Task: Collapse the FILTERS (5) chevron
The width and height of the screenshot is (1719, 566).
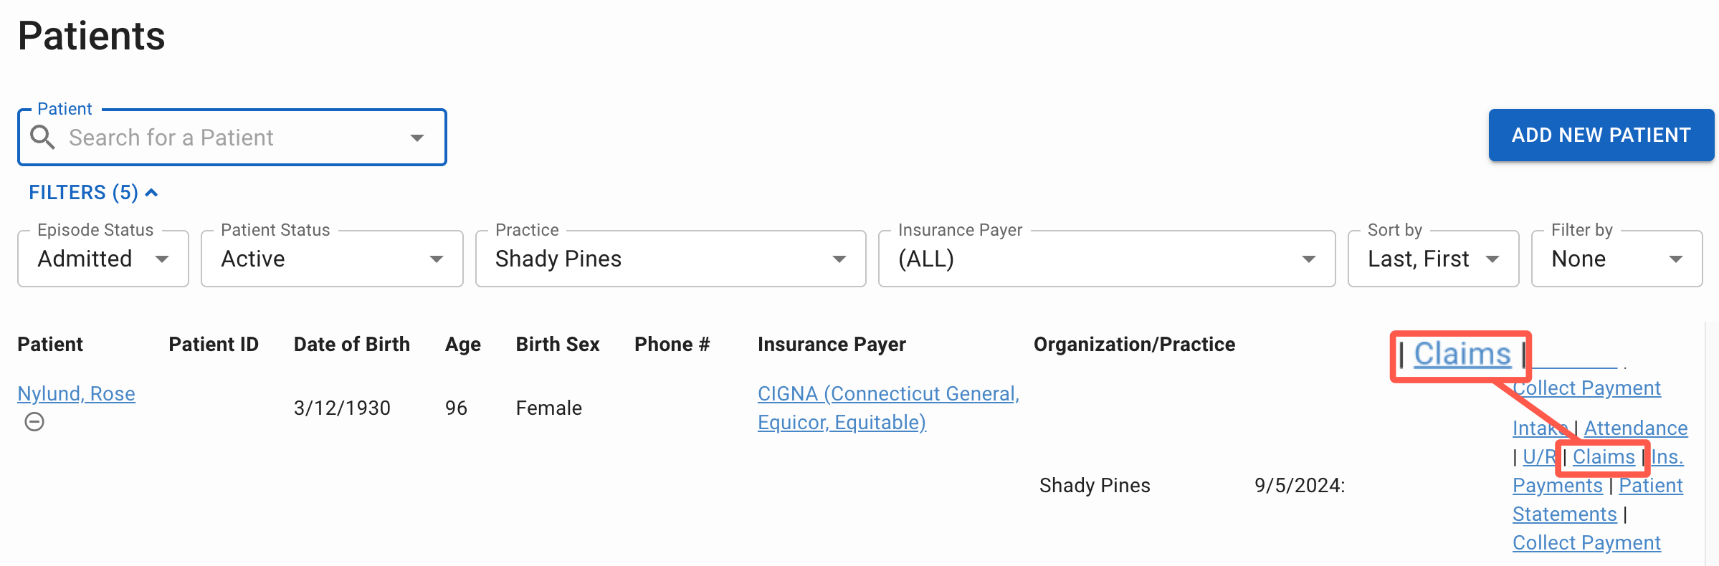Action: (151, 192)
